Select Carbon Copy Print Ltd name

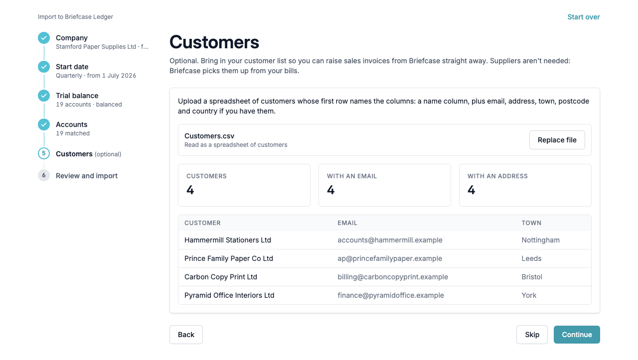click(221, 277)
